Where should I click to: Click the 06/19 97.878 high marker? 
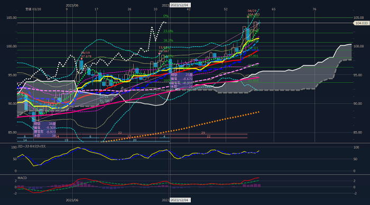(x=86, y=55)
